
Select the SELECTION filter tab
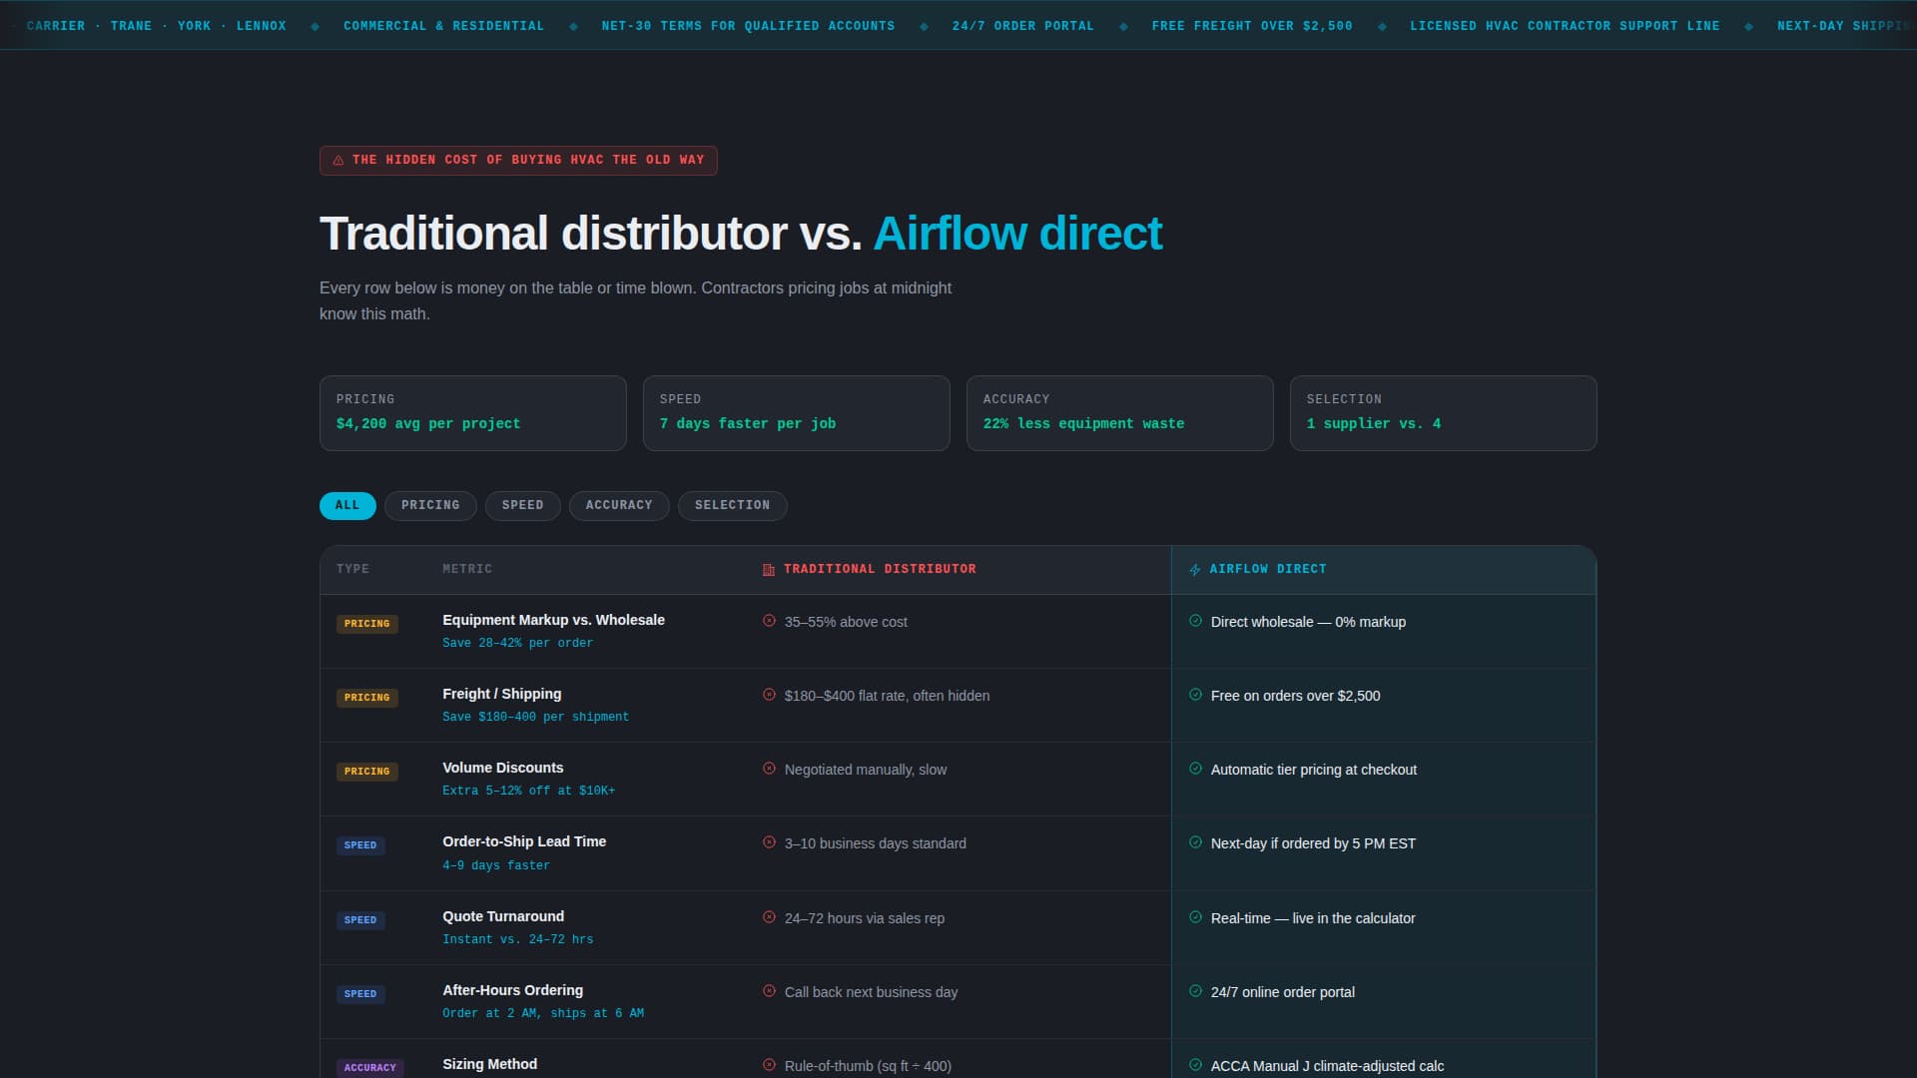pos(732,505)
